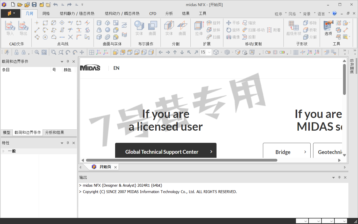Image resolution: width=358 pixels, height=224 pixels.
Task: Click the Global Technical Support Center button
Action: [x=166, y=150]
